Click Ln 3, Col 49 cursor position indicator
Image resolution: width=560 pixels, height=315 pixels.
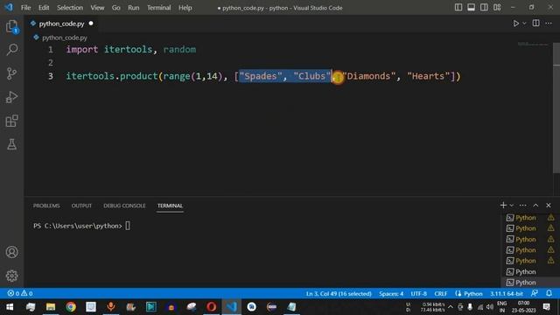coord(339,294)
